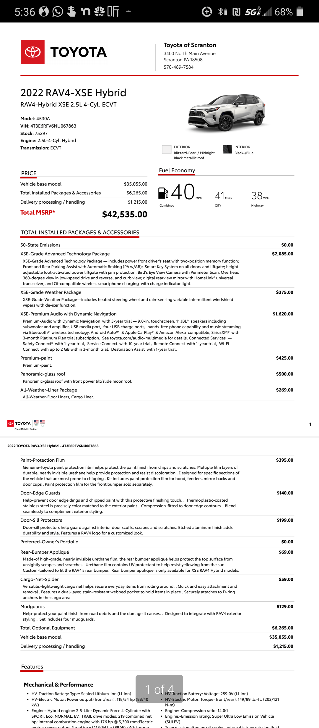The width and height of the screenshot is (319, 728).
Task: Tap the dealer phone number 570-489-7584
Action: point(179,67)
